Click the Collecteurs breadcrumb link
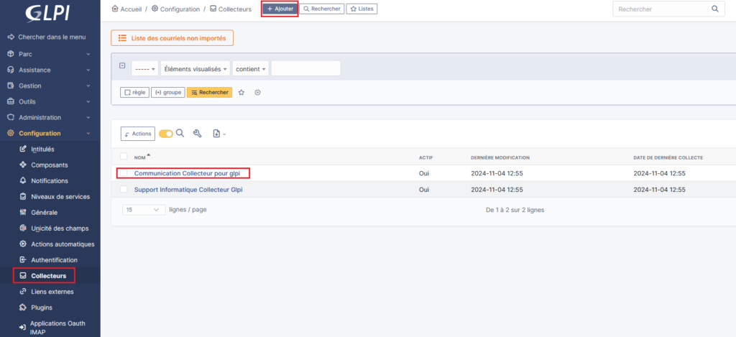 pyautogui.click(x=231, y=9)
